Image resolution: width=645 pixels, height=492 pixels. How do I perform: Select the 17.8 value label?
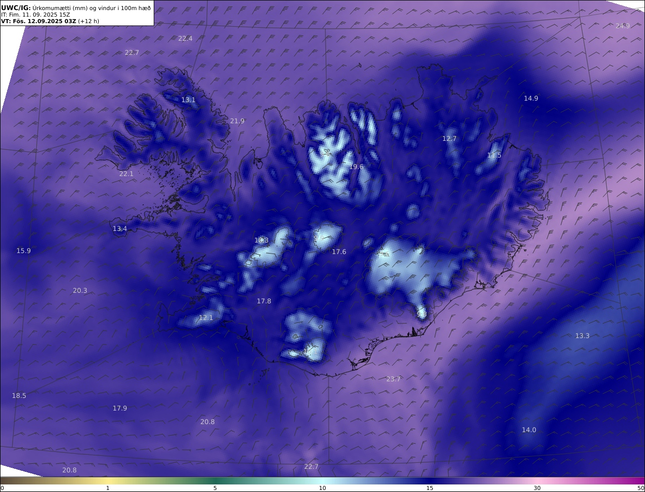click(x=264, y=301)
